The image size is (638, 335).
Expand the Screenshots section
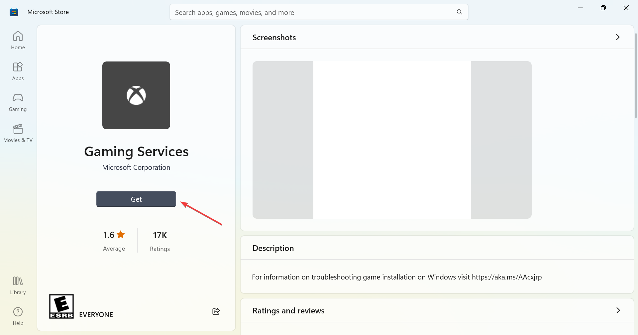618,37
